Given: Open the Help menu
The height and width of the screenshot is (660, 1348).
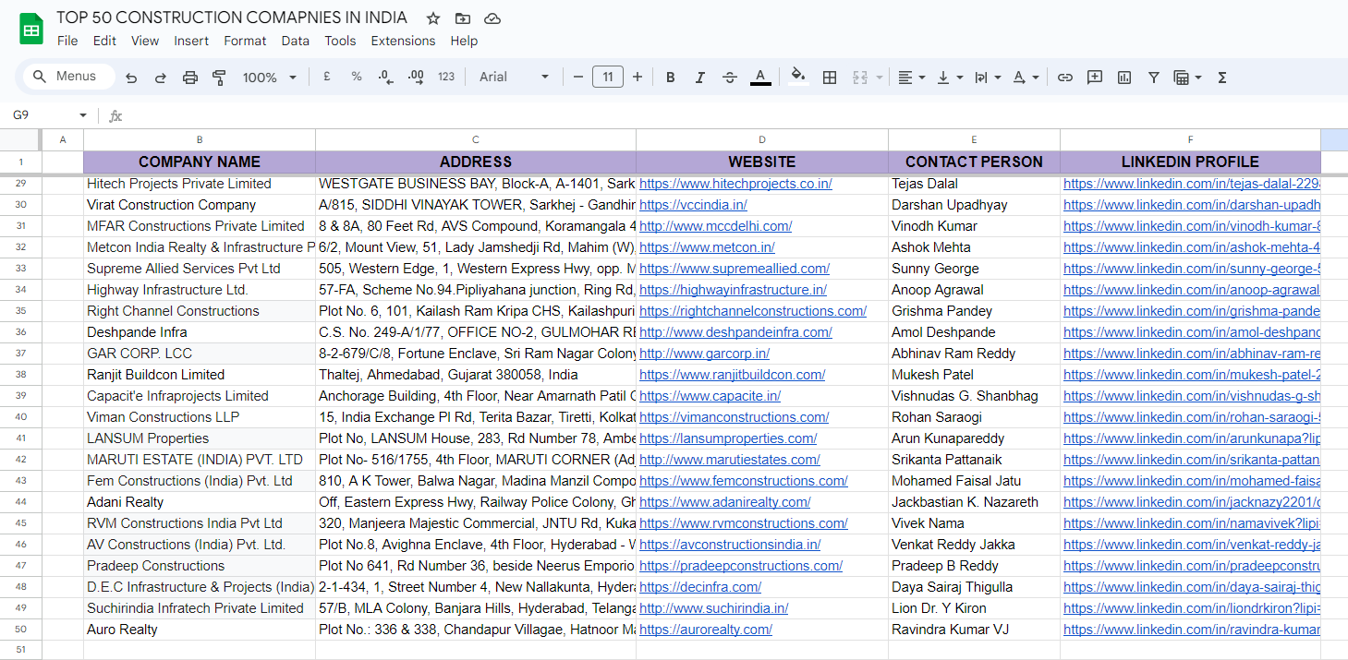Looking at the screenshot, I should (464, 41).
